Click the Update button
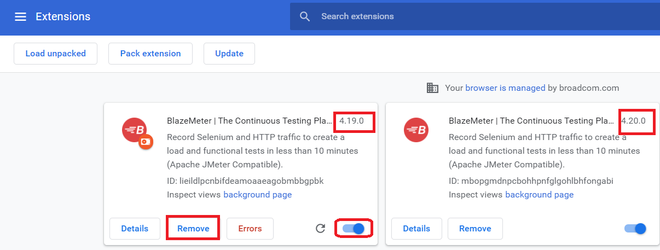Viewport: 660px width, 250px height. [x=229, y=54]
